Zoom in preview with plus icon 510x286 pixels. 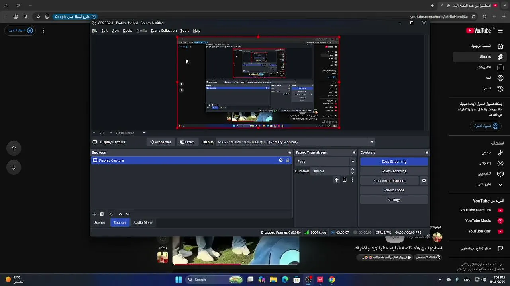(111, 133)
